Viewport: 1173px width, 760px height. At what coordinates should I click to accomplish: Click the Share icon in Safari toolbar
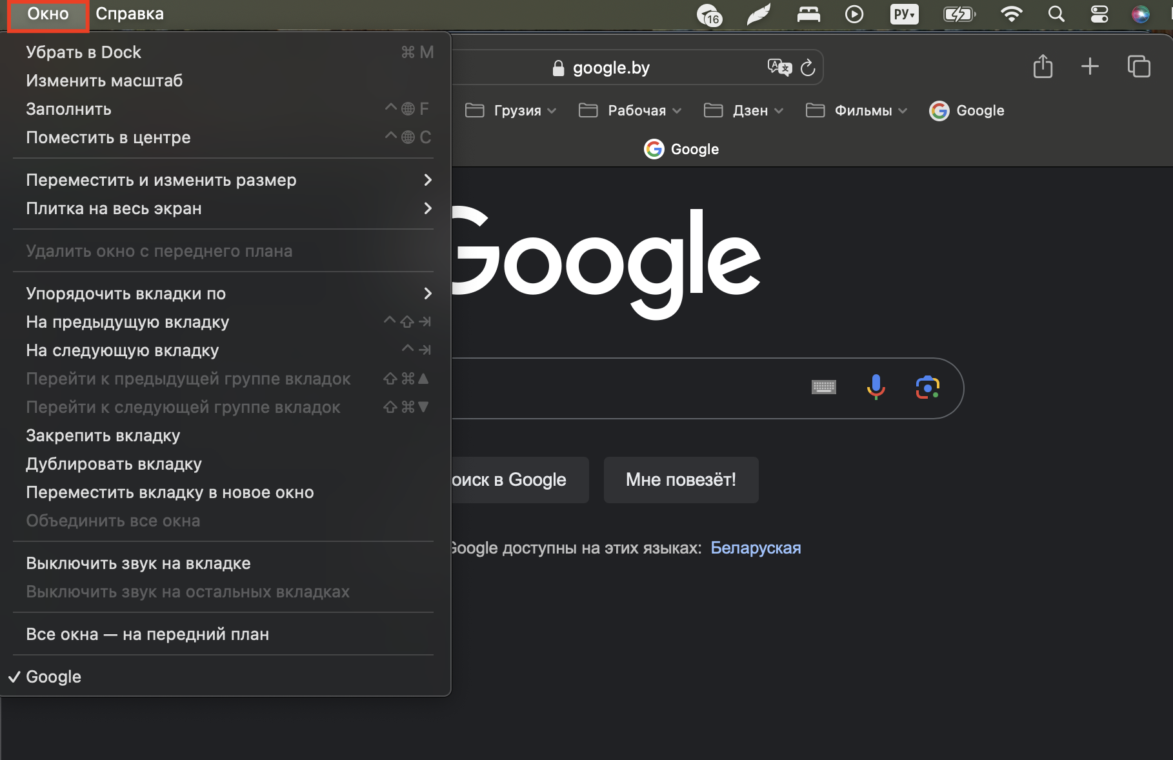pyautogui.click(x=1043, y=66)
